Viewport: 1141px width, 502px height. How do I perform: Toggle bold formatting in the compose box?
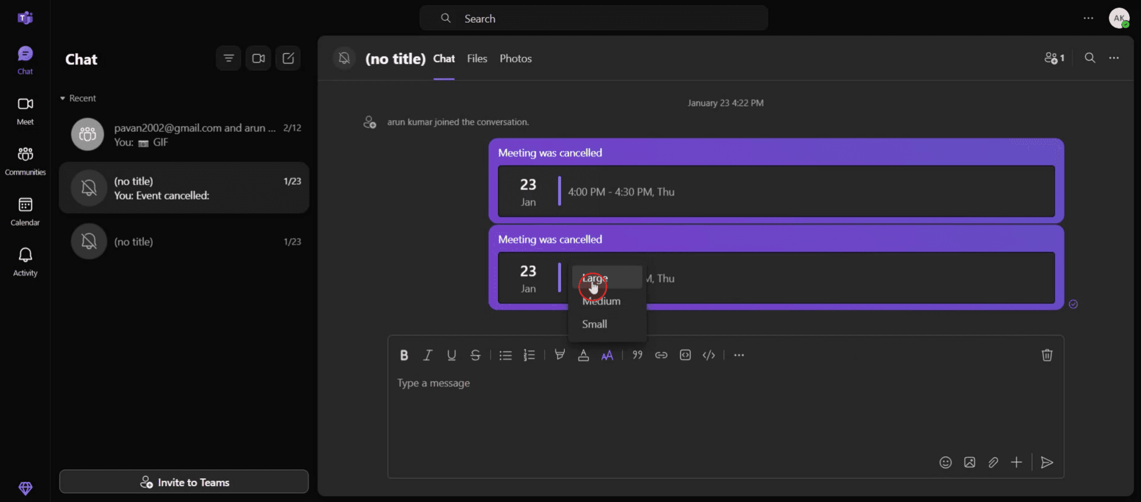point(403,355)
